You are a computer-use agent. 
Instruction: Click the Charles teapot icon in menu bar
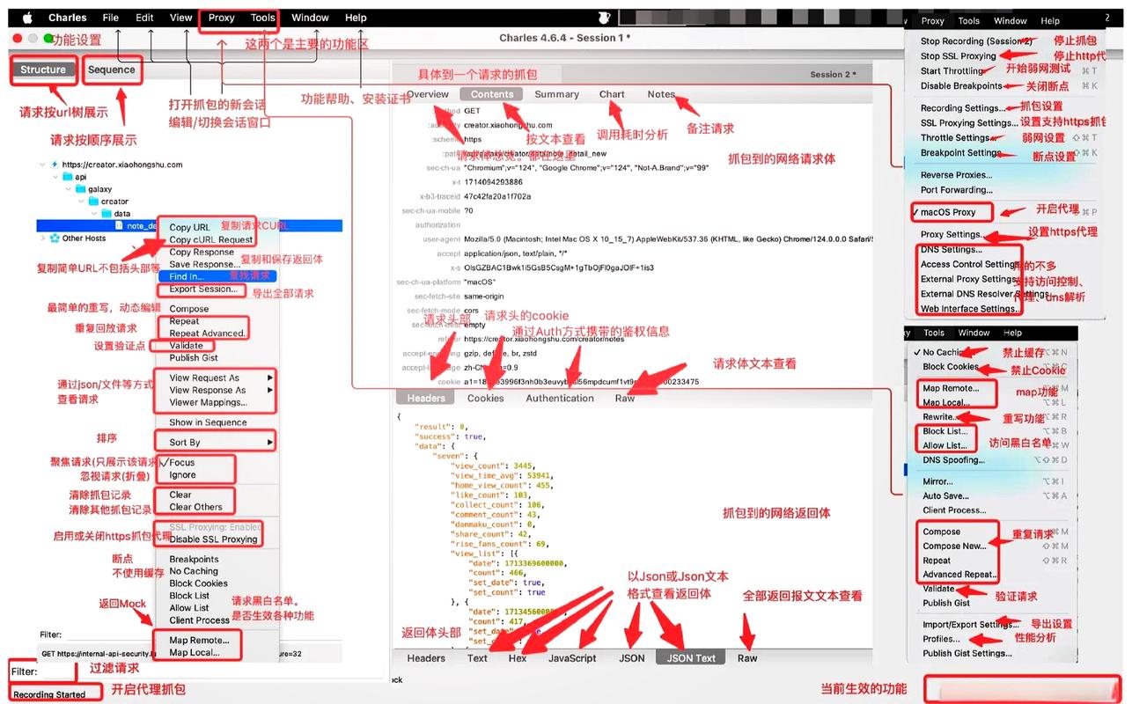point(604,18)
